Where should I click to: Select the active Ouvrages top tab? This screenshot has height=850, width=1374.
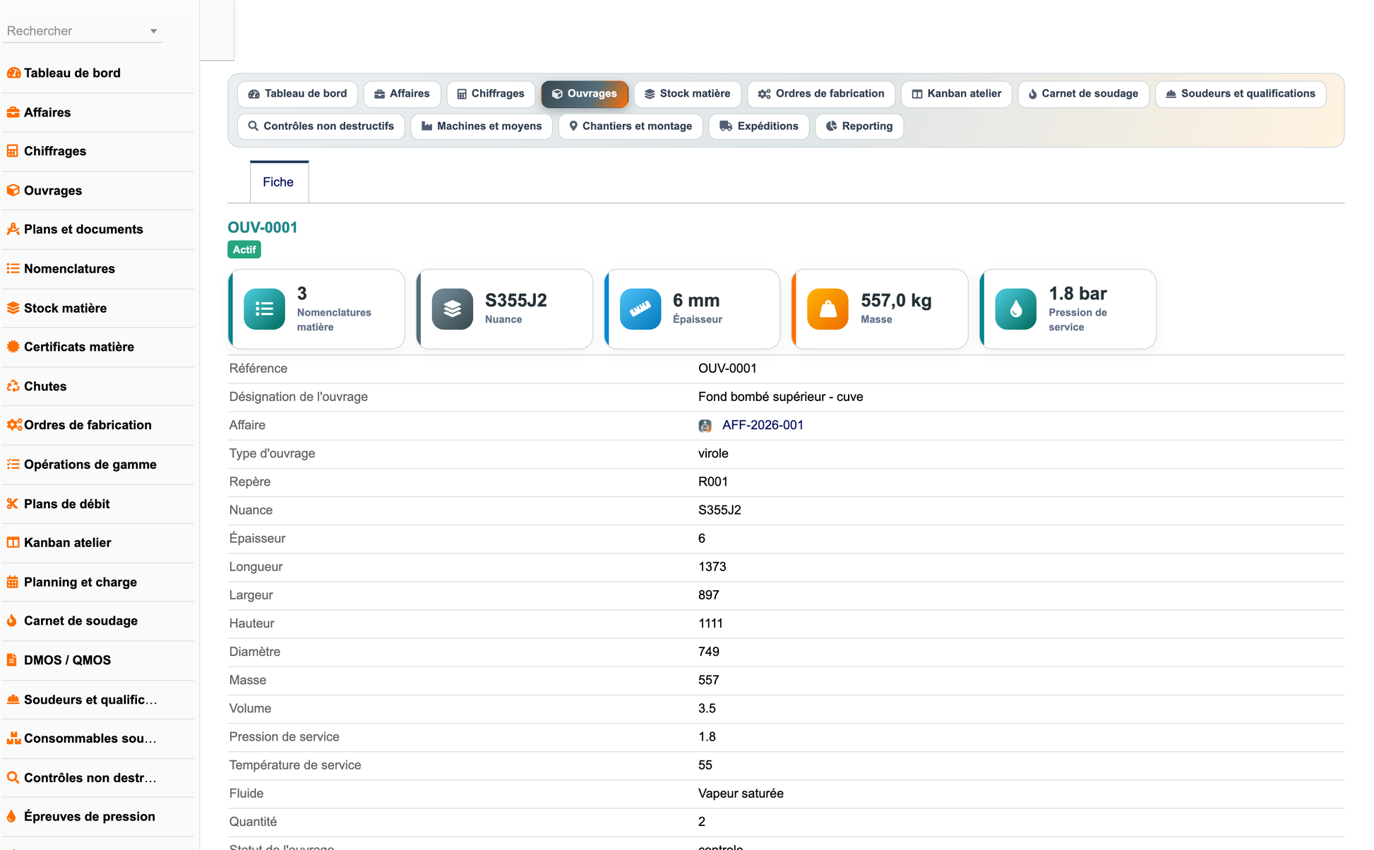pyautogui.click(x=585, y=94)
